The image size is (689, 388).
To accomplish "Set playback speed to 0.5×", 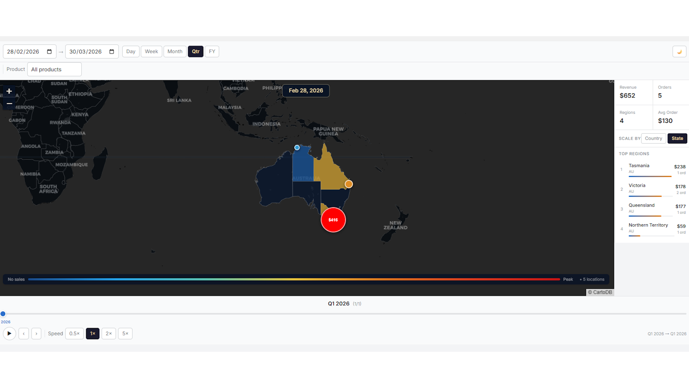I will click(74, 334).
